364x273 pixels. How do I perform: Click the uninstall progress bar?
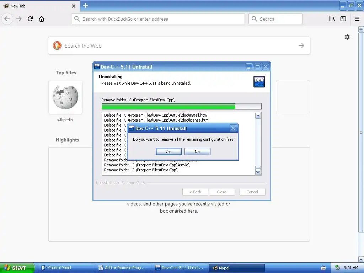(182, 106)
